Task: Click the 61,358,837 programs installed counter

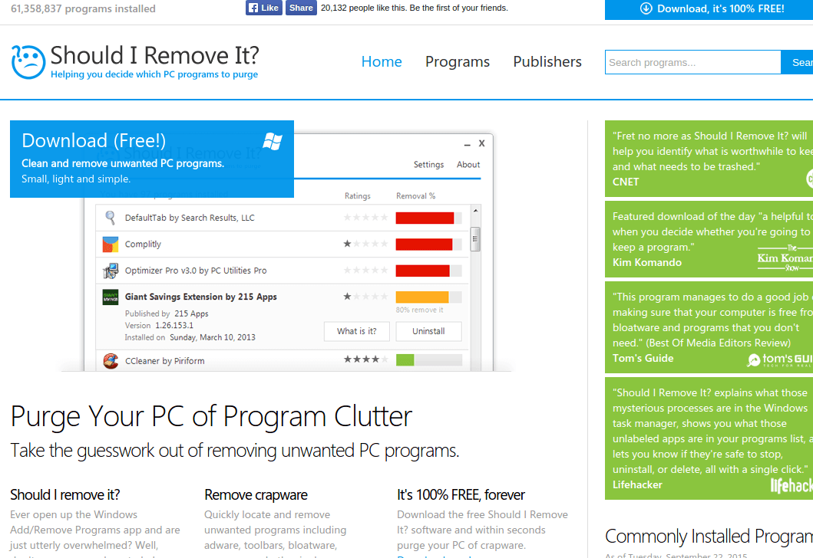Action: pos(83,8)
